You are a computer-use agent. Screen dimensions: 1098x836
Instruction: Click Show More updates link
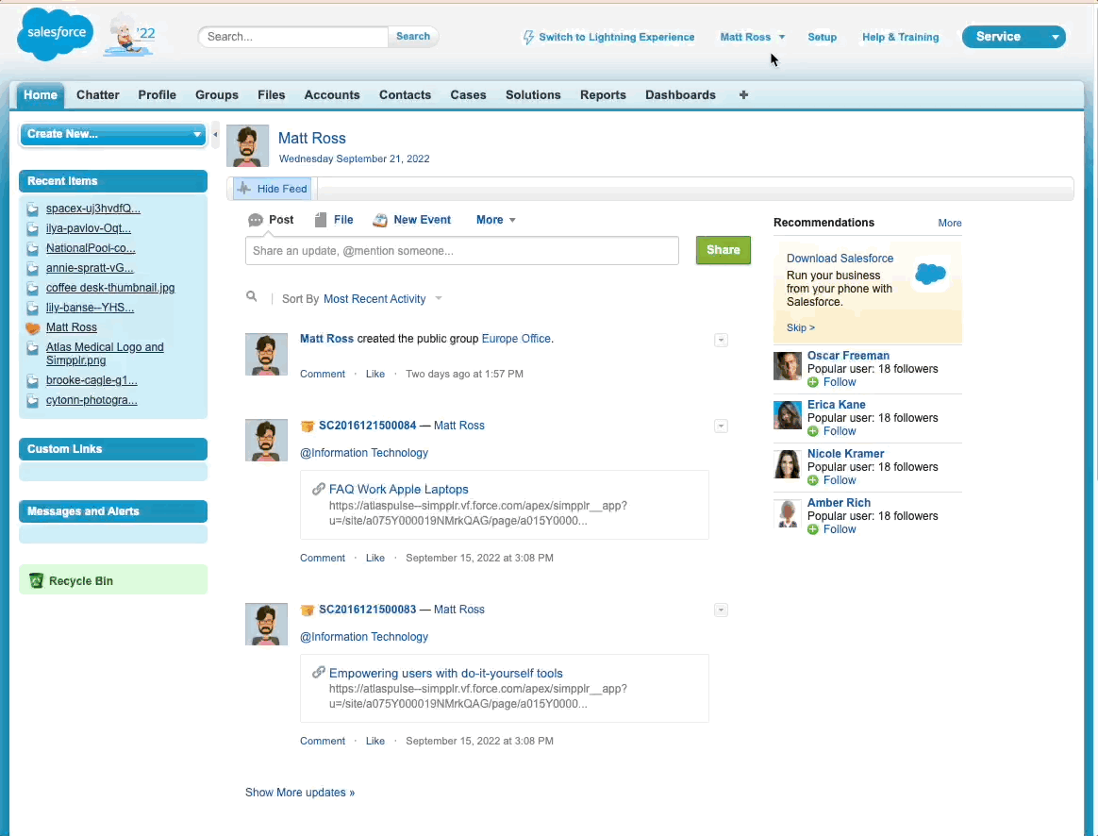[300, 793]
